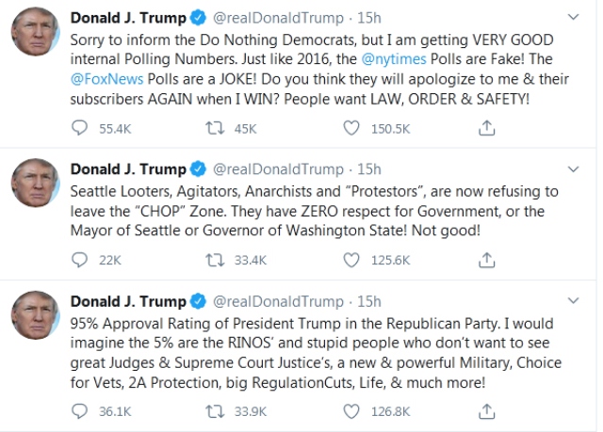Like the tweet about polling numbers

(x=350, y=129)
